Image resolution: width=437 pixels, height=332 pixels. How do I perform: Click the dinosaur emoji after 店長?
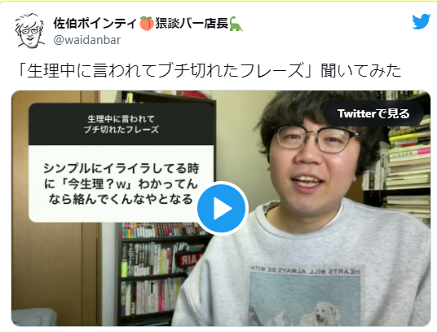(236, 24)
